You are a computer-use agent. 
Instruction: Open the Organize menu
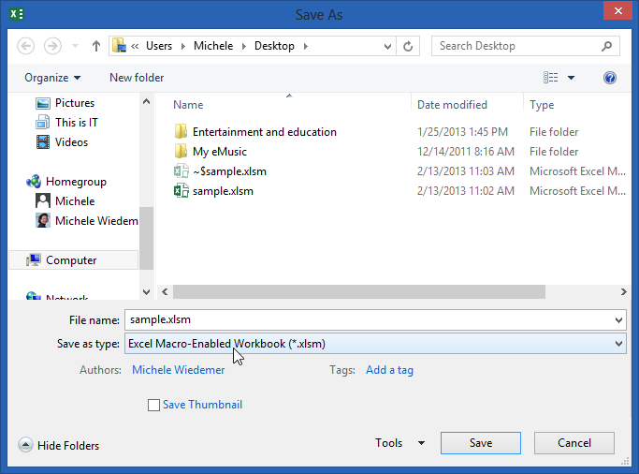click(x=52, y=78)
